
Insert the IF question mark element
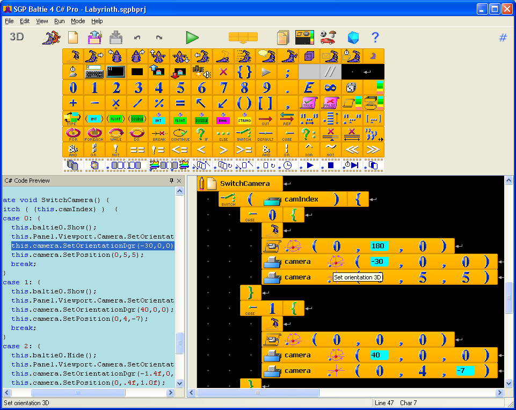(202, 134)
